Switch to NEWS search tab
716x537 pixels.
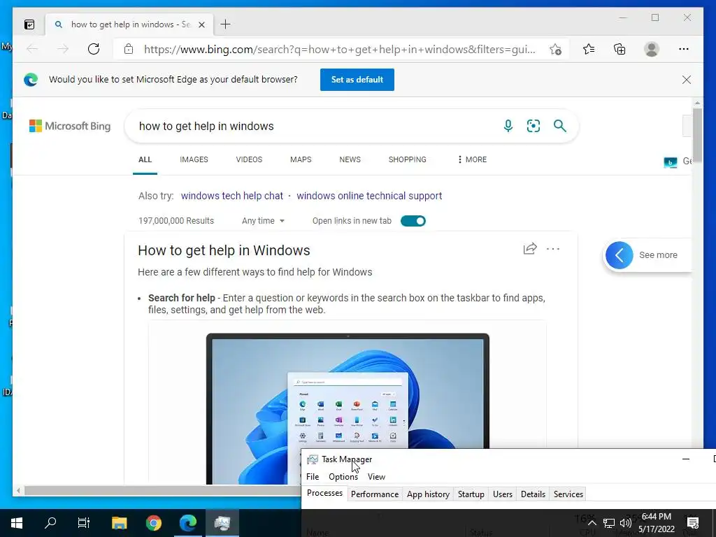point(350,159)
